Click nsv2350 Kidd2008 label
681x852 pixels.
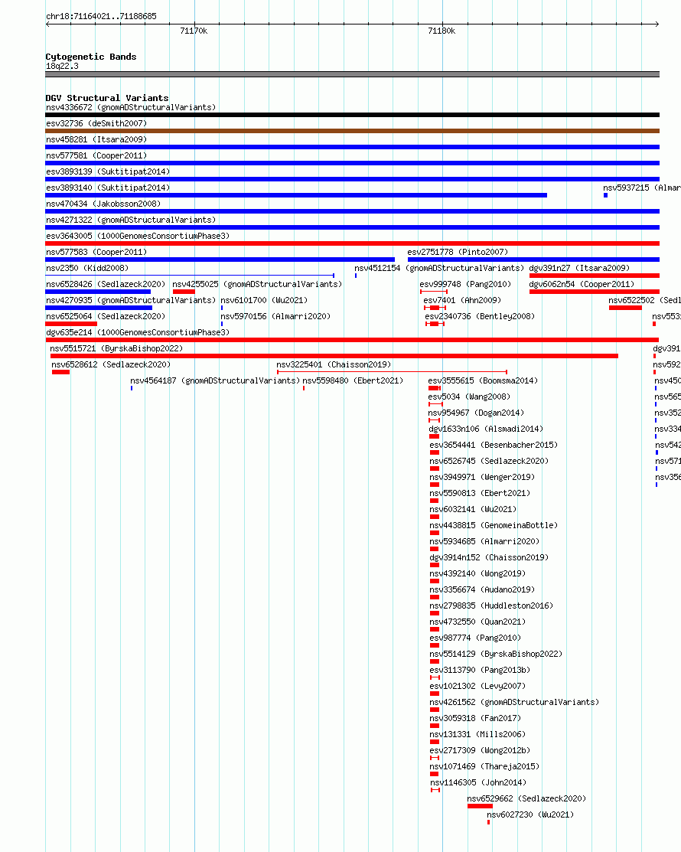pyautogui.click(x=87, y=269)
